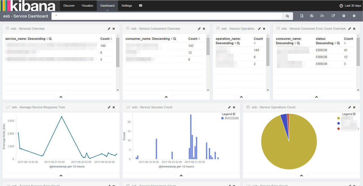Click the Save Dashboard floppy icon

(312, 16)
